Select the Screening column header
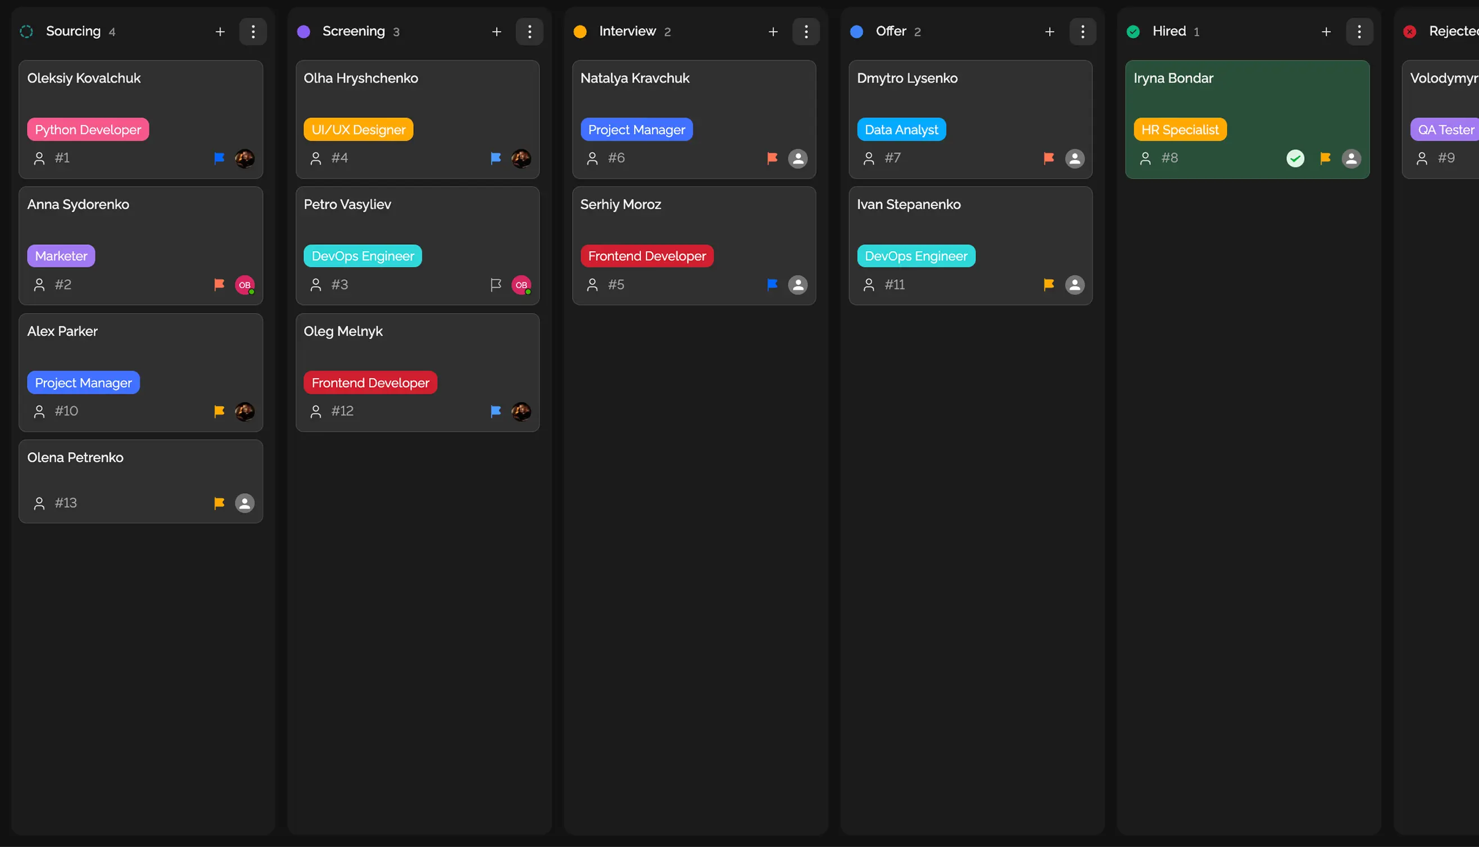Image resolution: width=1479 pixels, height=847 pixels. tap(355, 31)
